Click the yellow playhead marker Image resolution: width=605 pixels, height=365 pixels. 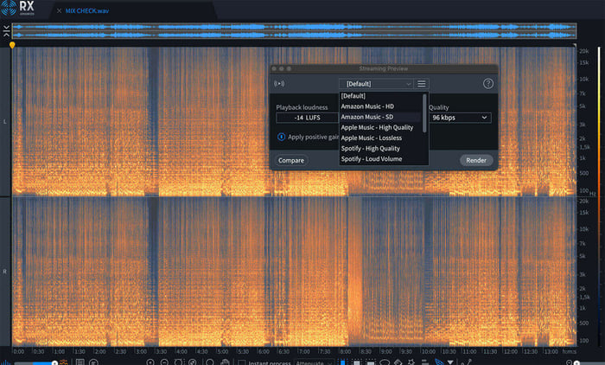coord(12,45)
